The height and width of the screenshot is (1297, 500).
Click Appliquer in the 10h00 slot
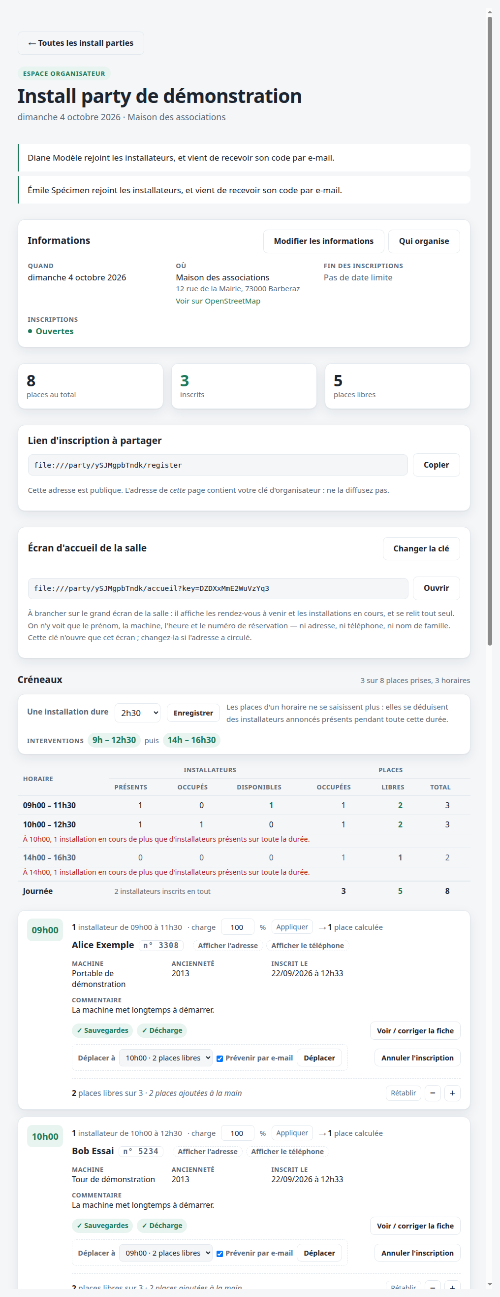point(292,1133)
